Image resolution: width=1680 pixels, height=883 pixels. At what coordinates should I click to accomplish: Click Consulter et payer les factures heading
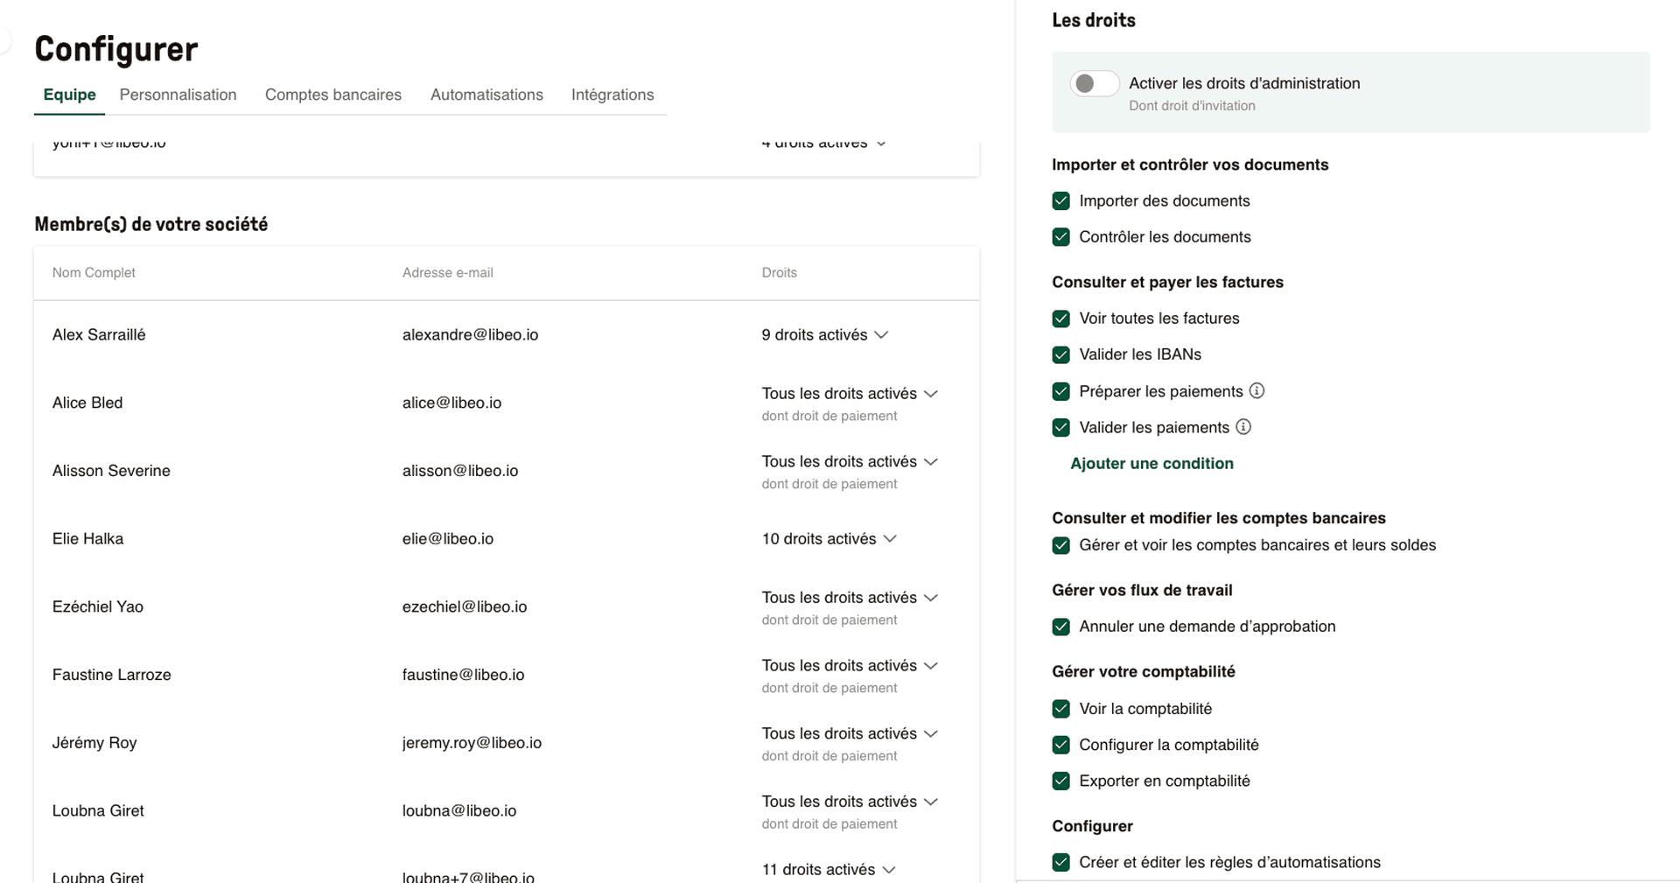[x=1167, y=282]
